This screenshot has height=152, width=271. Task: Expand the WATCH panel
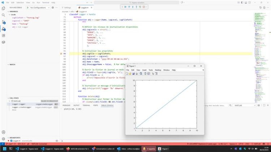[12, 65]
